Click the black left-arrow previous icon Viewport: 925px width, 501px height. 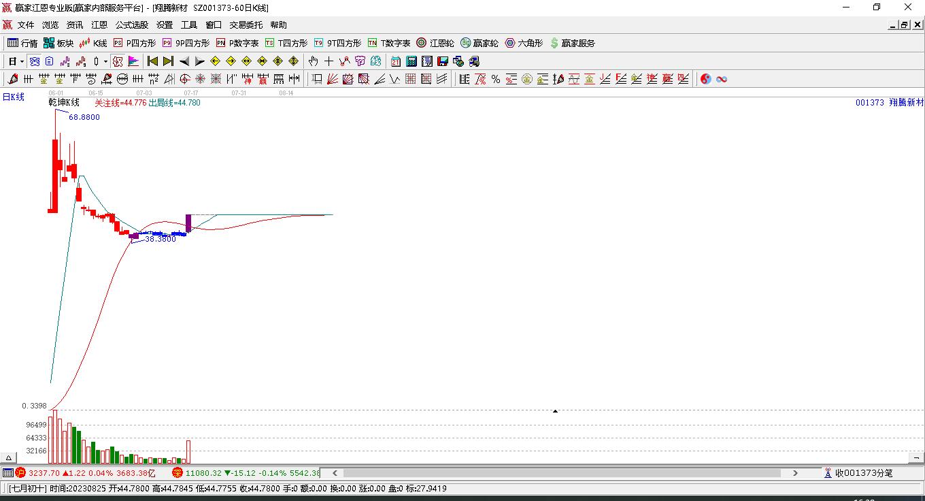click(184, 61)
